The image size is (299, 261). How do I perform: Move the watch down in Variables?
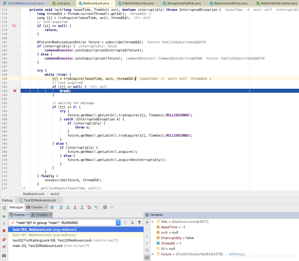pyautogui.click(x=147, y=243)
